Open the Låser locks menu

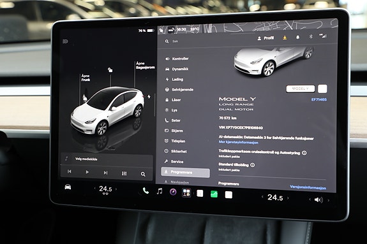point(173,100)
